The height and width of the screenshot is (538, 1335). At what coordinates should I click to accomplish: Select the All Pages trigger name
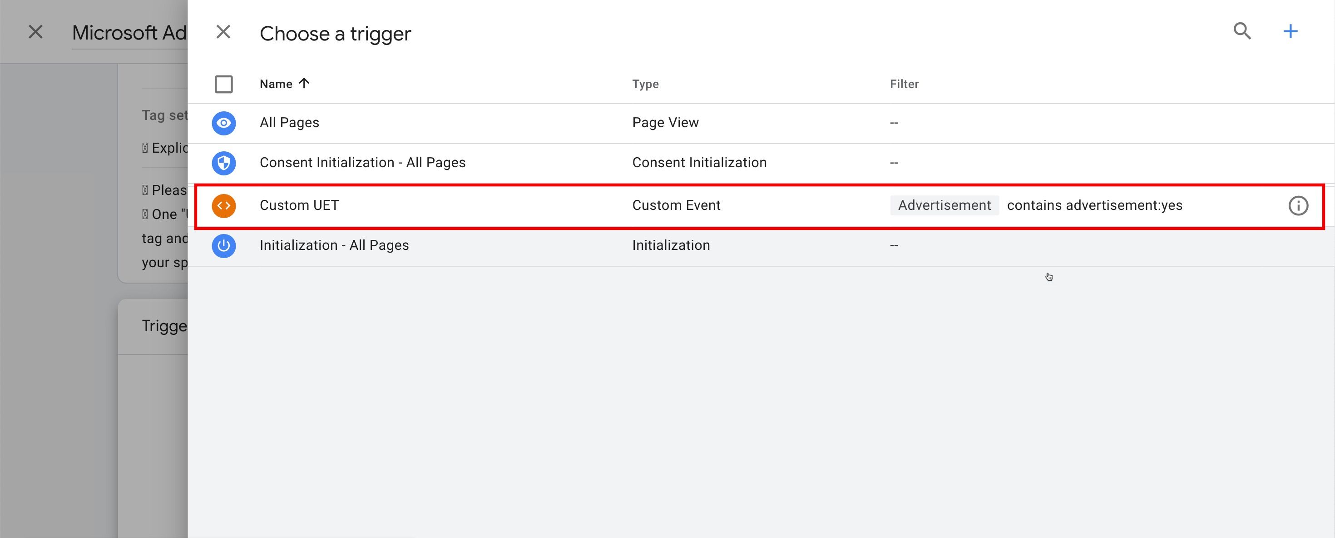click(289, 123)
